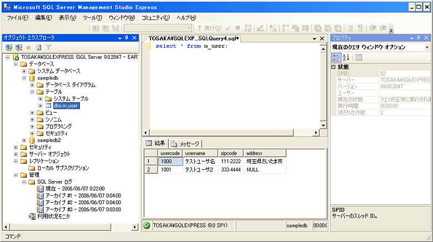Open the available databases combo box
433x242 pixels.
point(158,28)
